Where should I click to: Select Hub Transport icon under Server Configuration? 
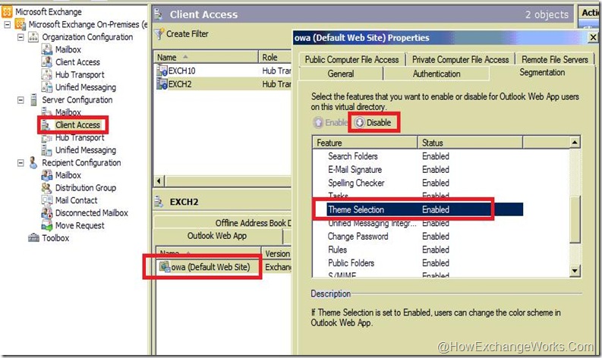[x=47, y=138]
